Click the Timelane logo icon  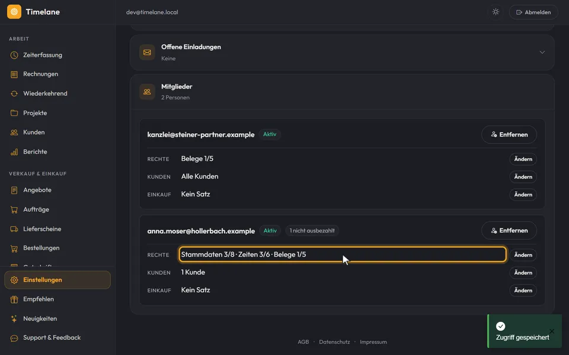pyautogui.click(x=14, y=12)
